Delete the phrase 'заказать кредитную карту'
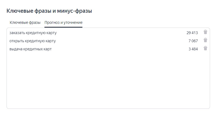216x115 pixels. [205, 32]
